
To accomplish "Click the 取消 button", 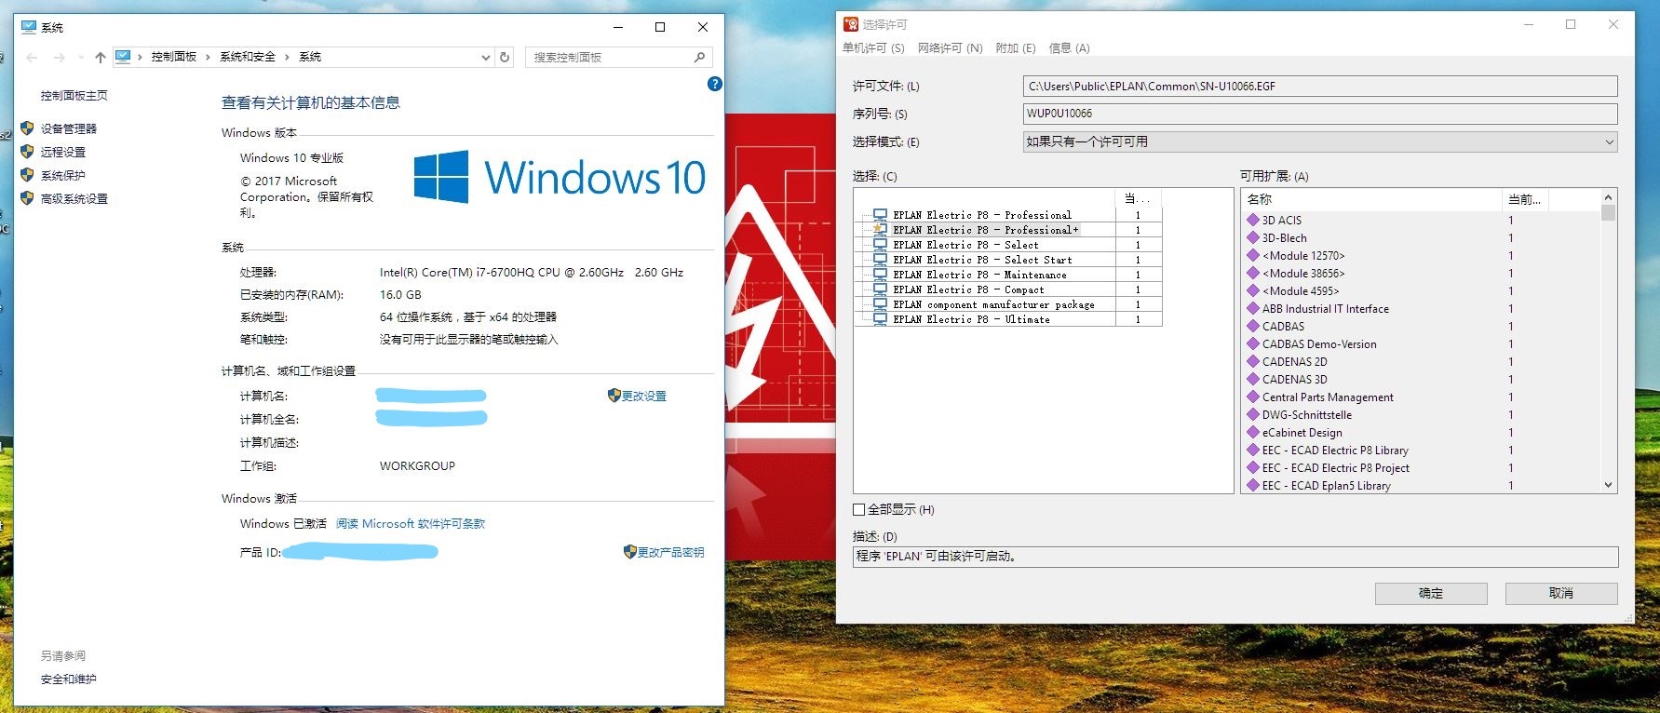I will (x=1560, y=594).
